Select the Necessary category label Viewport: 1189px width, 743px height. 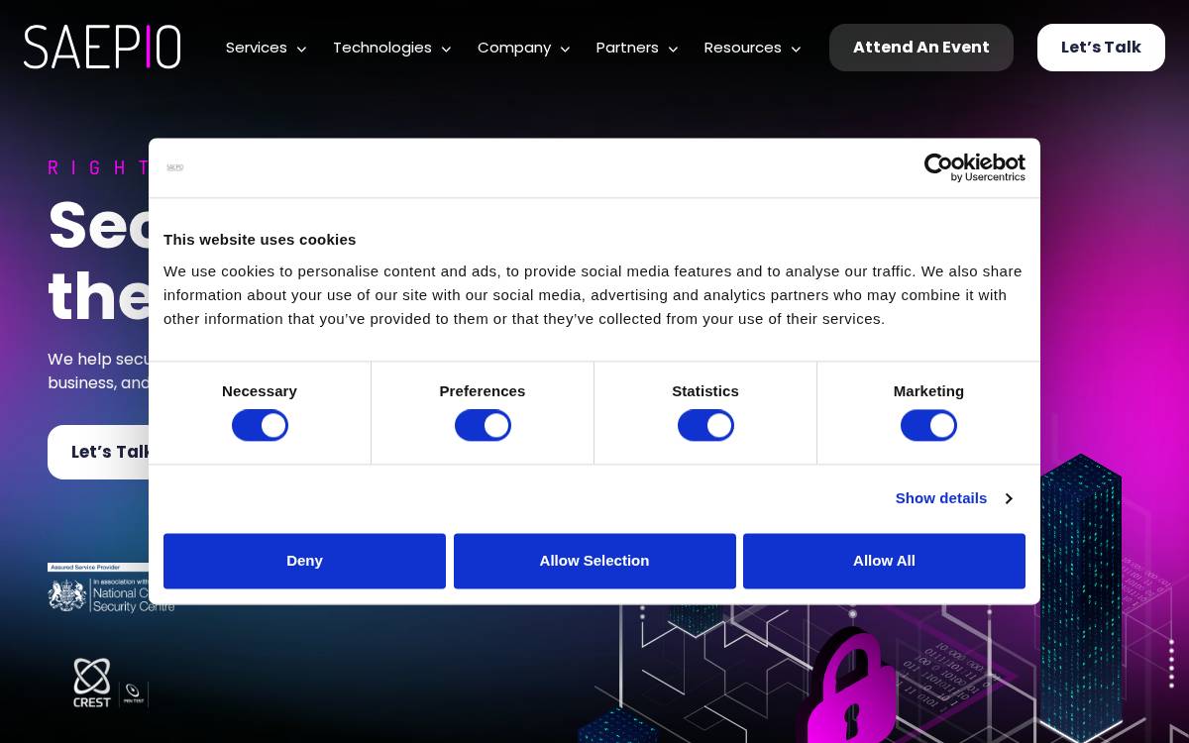coord(260,391)
